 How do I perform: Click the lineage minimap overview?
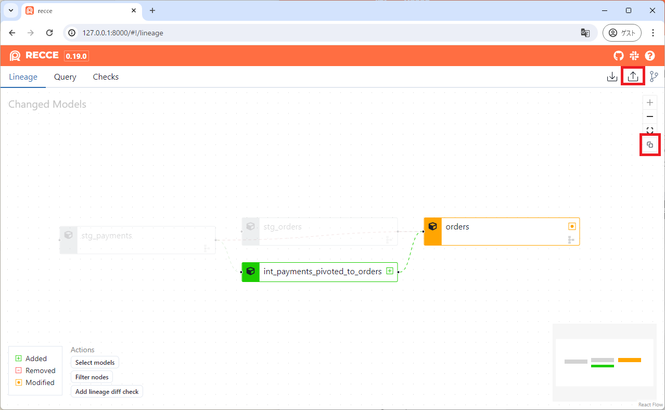[x=605, y=363]
